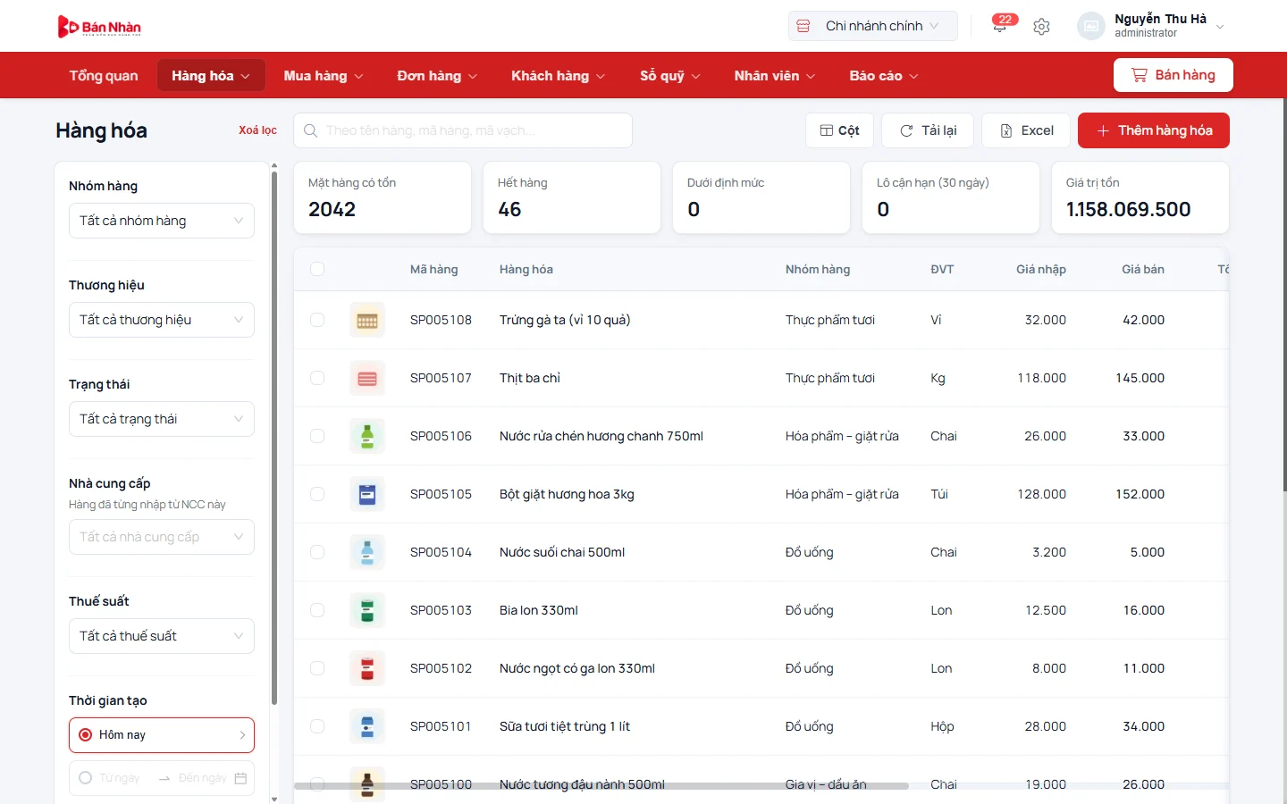The width and height of the screenshot is (1287, 804).
Task: Click the Xoá lọc link
Action: (x=257, y=130)
